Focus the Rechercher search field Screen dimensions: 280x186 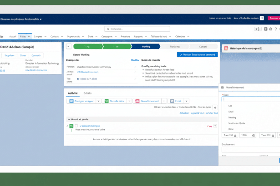137,29
